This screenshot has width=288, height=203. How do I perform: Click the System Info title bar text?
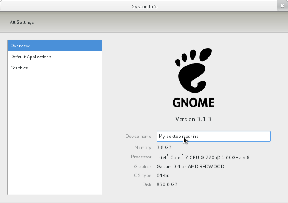click(x=145, y=7)
